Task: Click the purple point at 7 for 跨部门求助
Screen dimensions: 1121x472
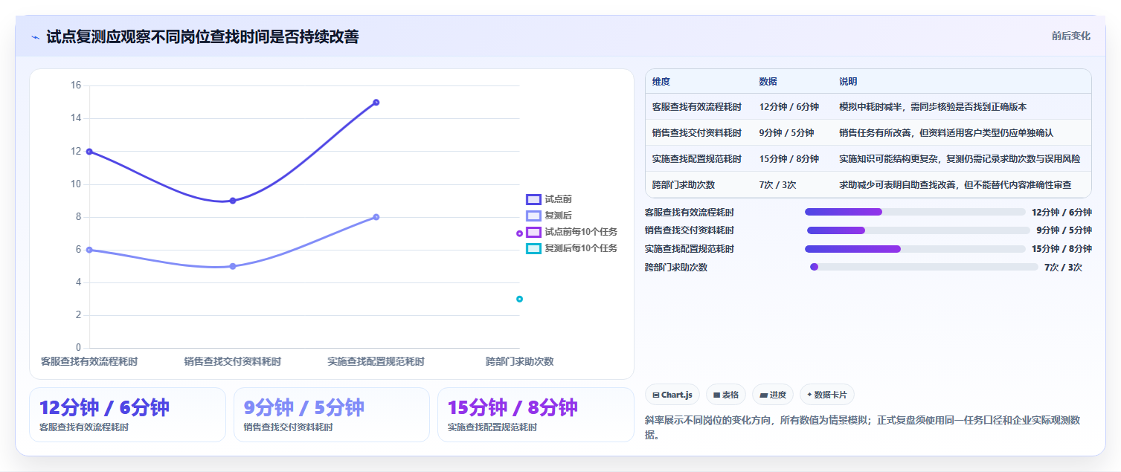Action: click(x=519, y=233)
